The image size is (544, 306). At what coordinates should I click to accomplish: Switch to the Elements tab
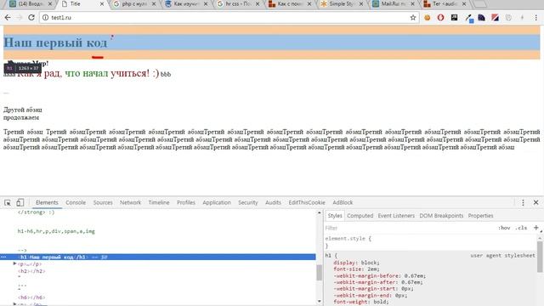click(47, 202)
